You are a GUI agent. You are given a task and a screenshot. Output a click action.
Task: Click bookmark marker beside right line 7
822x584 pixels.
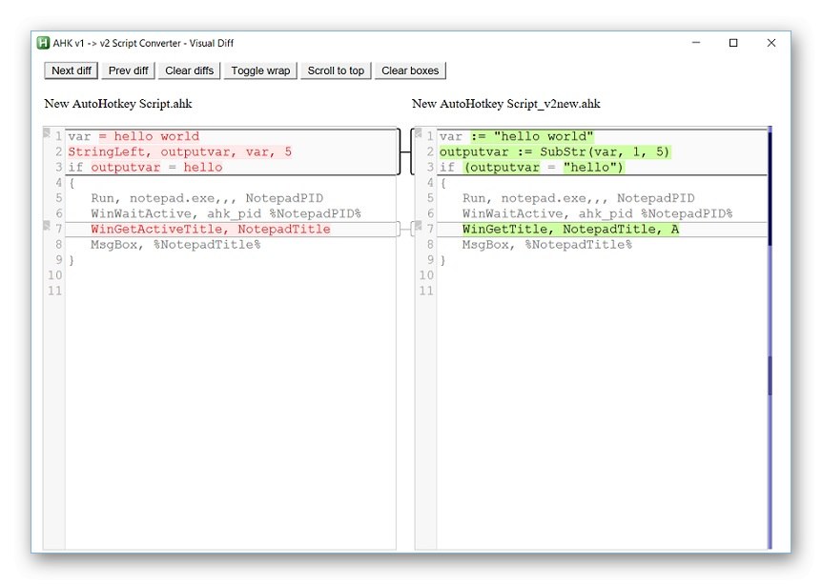(x=419, y=225)
